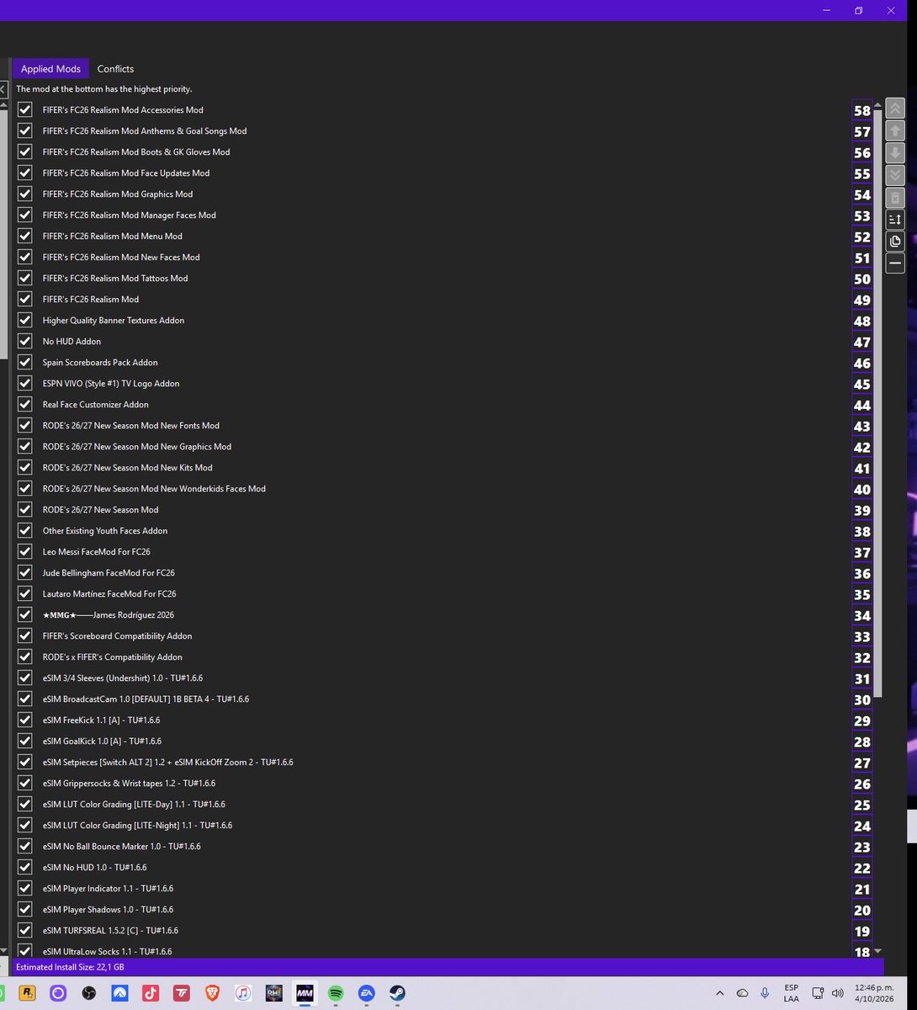The image size is (917, 1010).
Task: Uncheck FIFER's FC26 Realism Mod Graphics Mod
Action: pyautogui.click(x=24, y=194)
